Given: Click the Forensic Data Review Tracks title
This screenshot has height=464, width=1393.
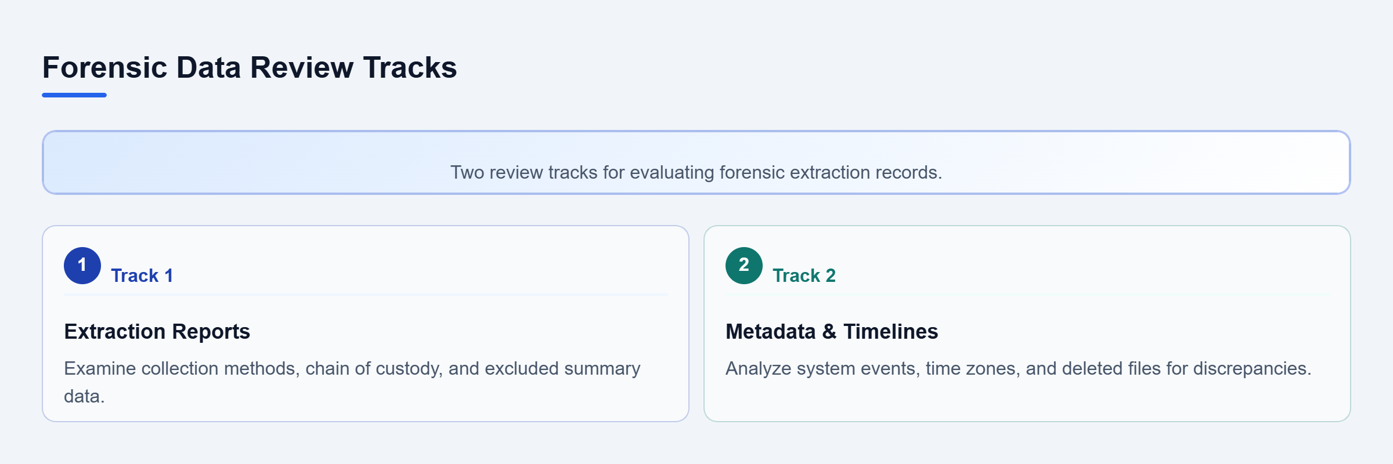Looking at the screenshot, I should point(250,67).
